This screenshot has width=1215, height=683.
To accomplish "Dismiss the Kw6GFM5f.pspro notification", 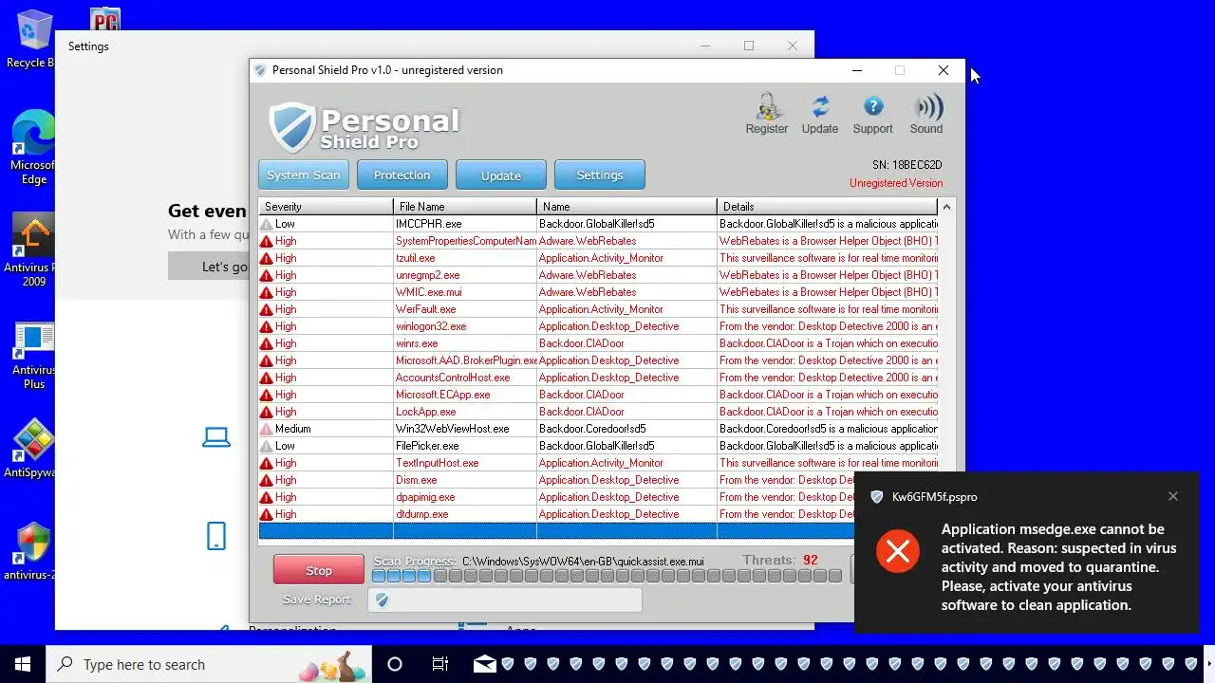I will 1173,496.
